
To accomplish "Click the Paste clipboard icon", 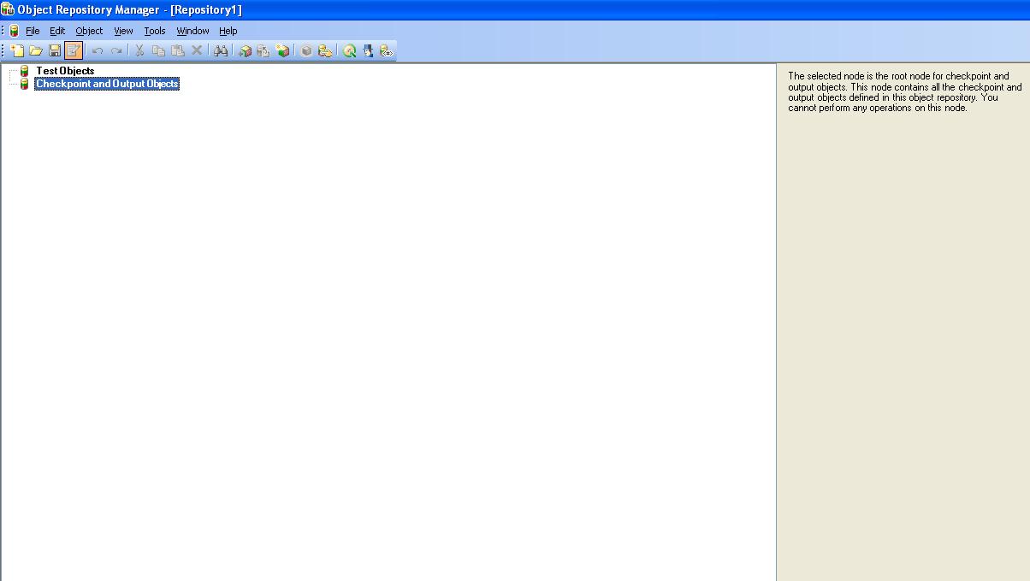I will [177, 51].
